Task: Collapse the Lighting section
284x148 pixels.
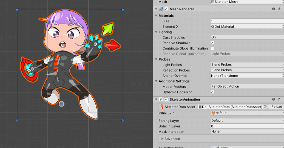Action: click(x=156, y=32)
